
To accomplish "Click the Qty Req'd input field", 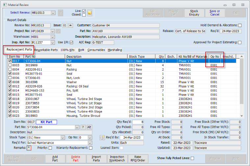I will (138, 122).
